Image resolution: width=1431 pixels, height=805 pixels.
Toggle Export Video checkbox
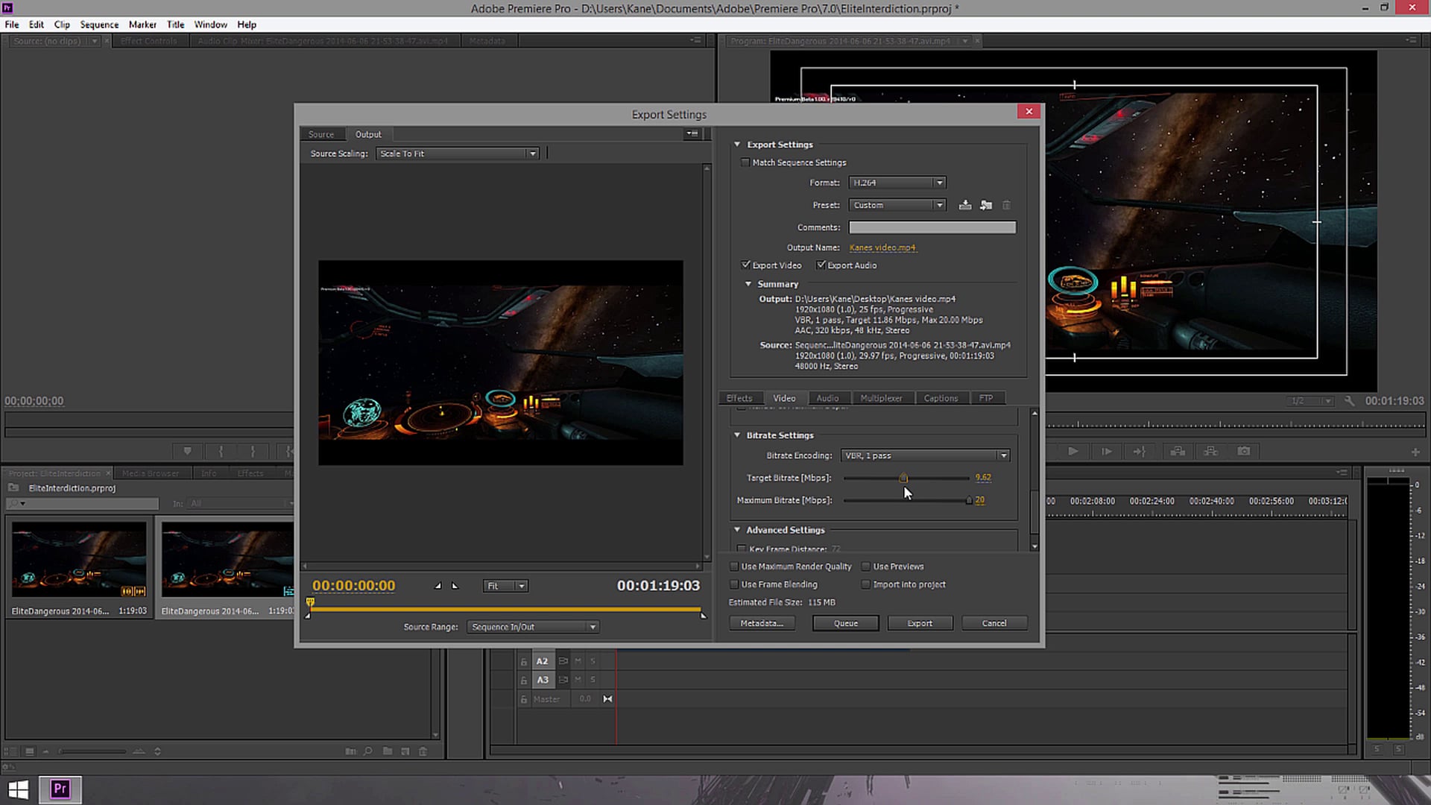click(x=746, y=265)
